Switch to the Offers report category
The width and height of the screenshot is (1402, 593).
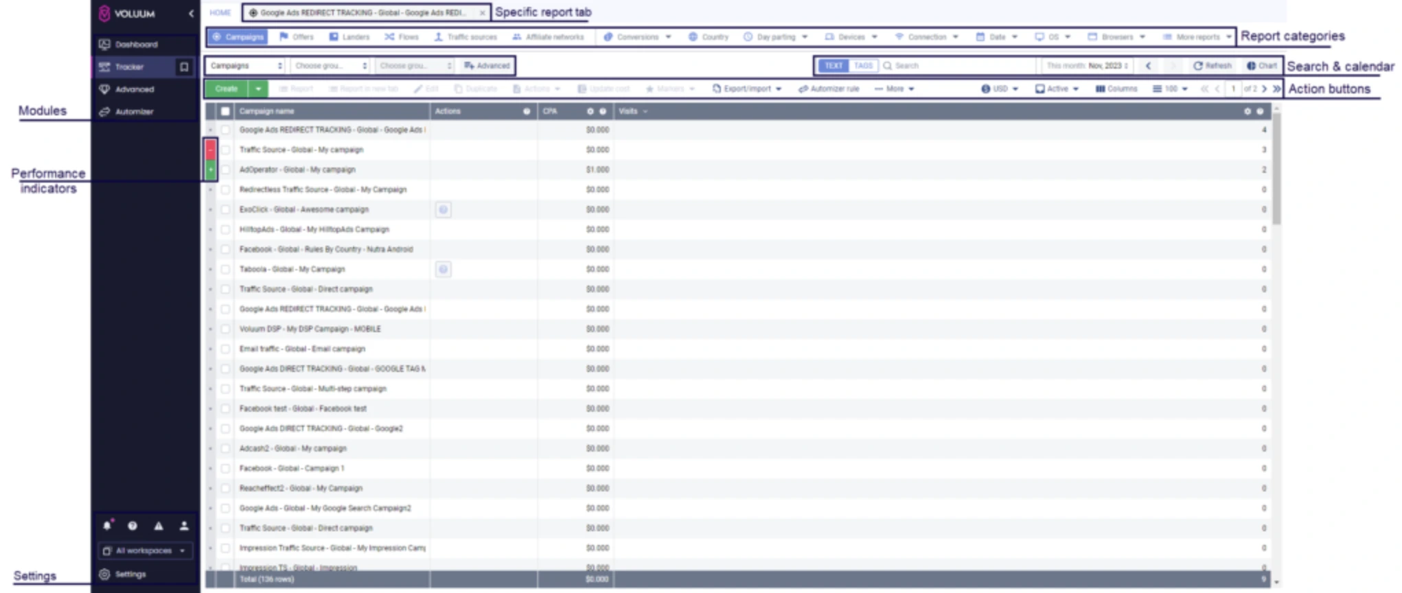[x=297, y=37]
